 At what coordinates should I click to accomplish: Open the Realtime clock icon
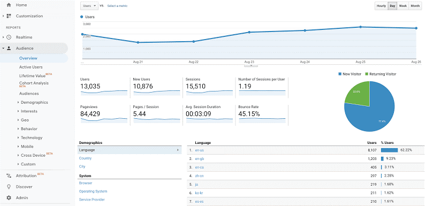click(9, 37)
